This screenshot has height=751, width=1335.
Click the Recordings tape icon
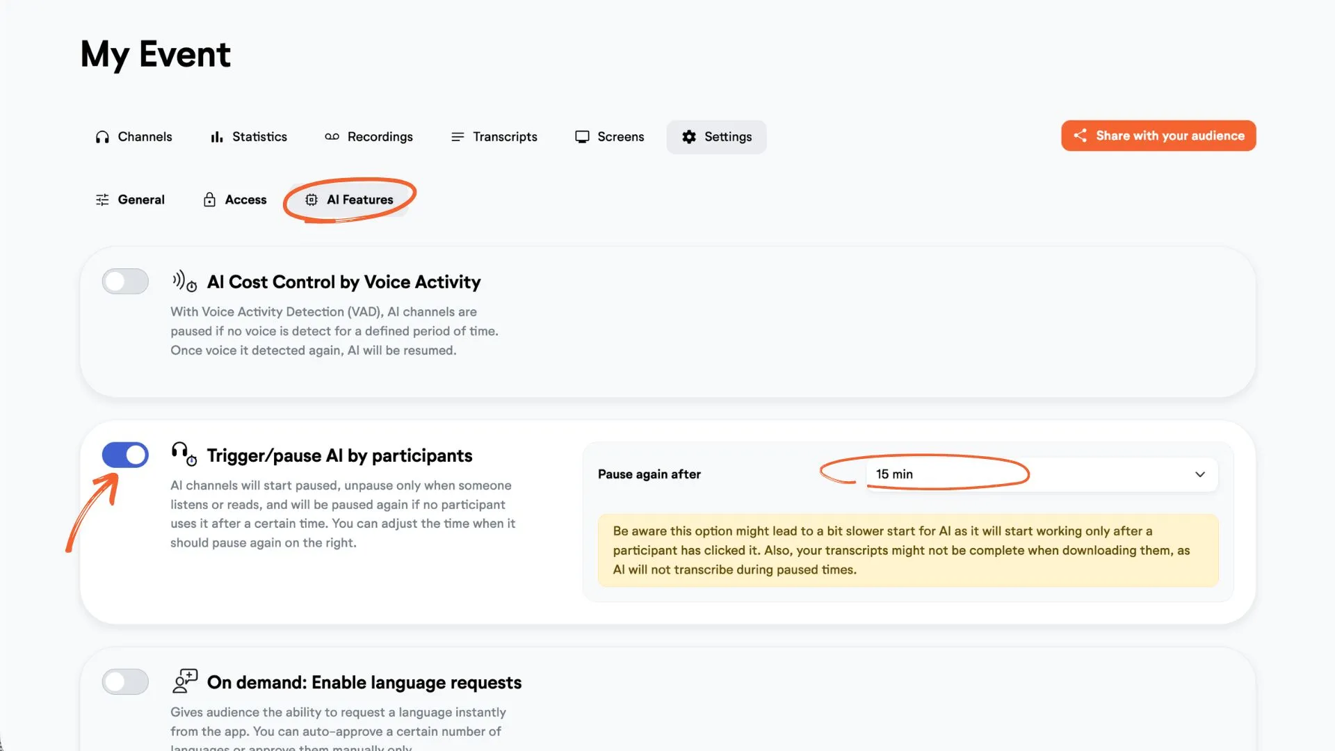[x=332, y=137]
